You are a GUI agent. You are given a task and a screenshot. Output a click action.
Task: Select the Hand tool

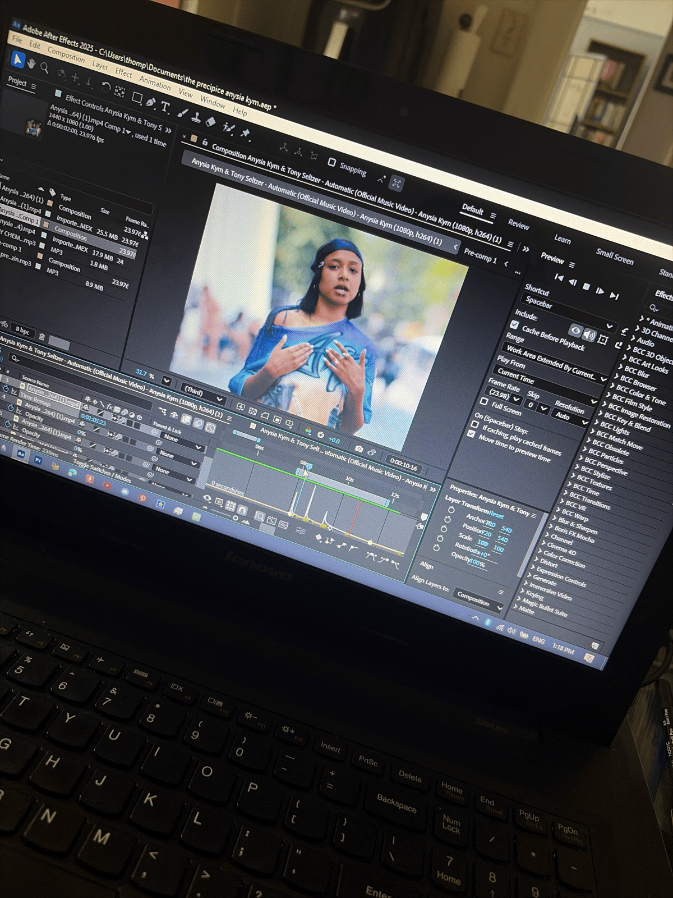pyautogui.click(x=31, y=64)
